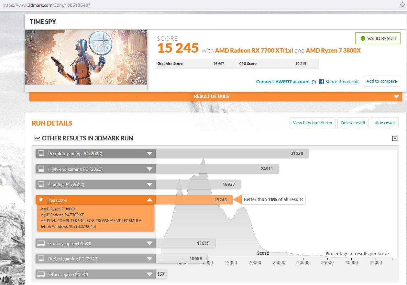Click the Better than 76% of all results tooltip
The width and height of the screenshot is (407, 285).
273,199
